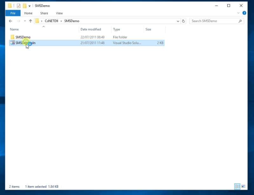
Task: Open the File menu
Action: (13, 13)
